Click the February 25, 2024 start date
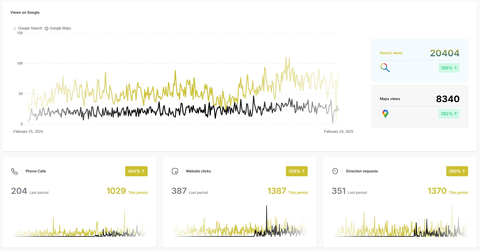Viewport: 480px width, 251px height. click(28, 132)
